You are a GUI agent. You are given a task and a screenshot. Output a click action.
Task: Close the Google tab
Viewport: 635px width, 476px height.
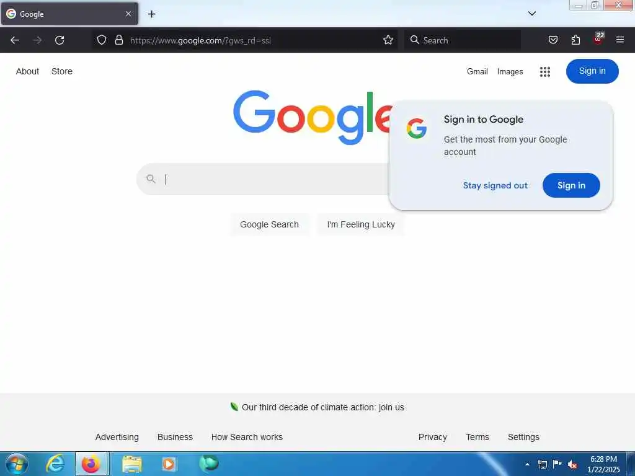[x=128, y=14]
